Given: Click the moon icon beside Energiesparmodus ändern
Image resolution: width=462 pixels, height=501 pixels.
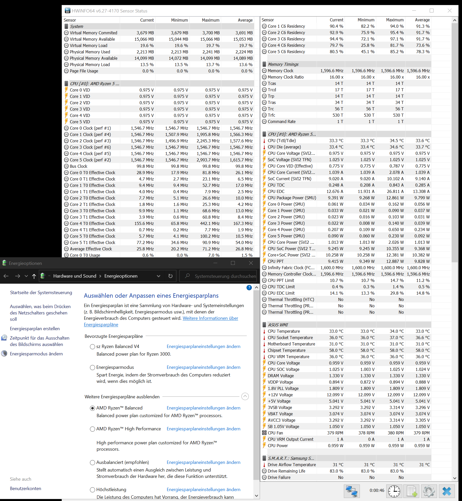Looking at the screenshot, I should 4,354.
